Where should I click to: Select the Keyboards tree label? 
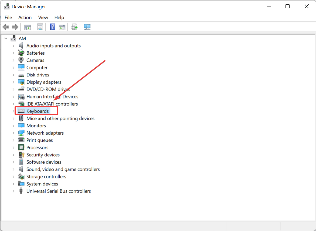(38, 111)
